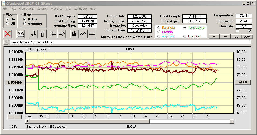Select the Barometer trace radio button
The image size is (257, 135).
click(159, 28)
